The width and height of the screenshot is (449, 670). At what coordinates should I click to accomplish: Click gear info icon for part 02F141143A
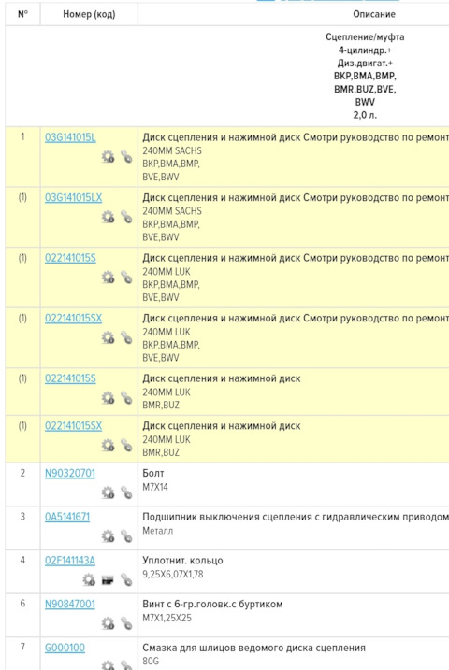(89, 580)
